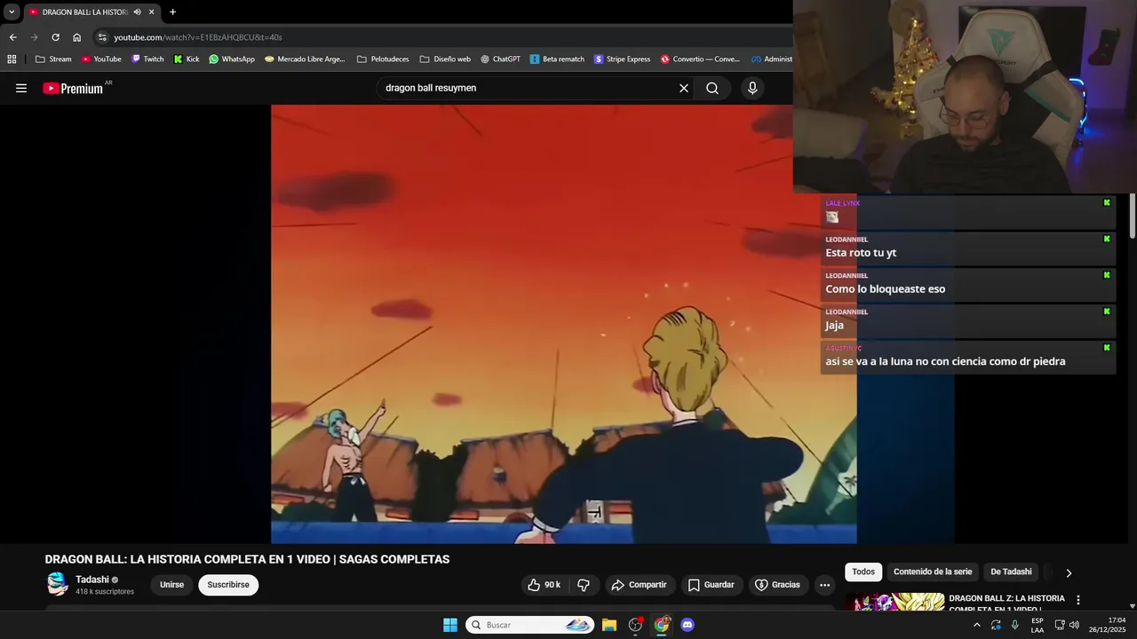Image resolution: width=1137 pixels, height=639 pixels.
Task: Open the Kick bookmark
Action: [x=187, y=59]
